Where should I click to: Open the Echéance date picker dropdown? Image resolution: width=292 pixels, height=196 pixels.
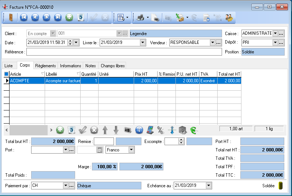[208, 185]
